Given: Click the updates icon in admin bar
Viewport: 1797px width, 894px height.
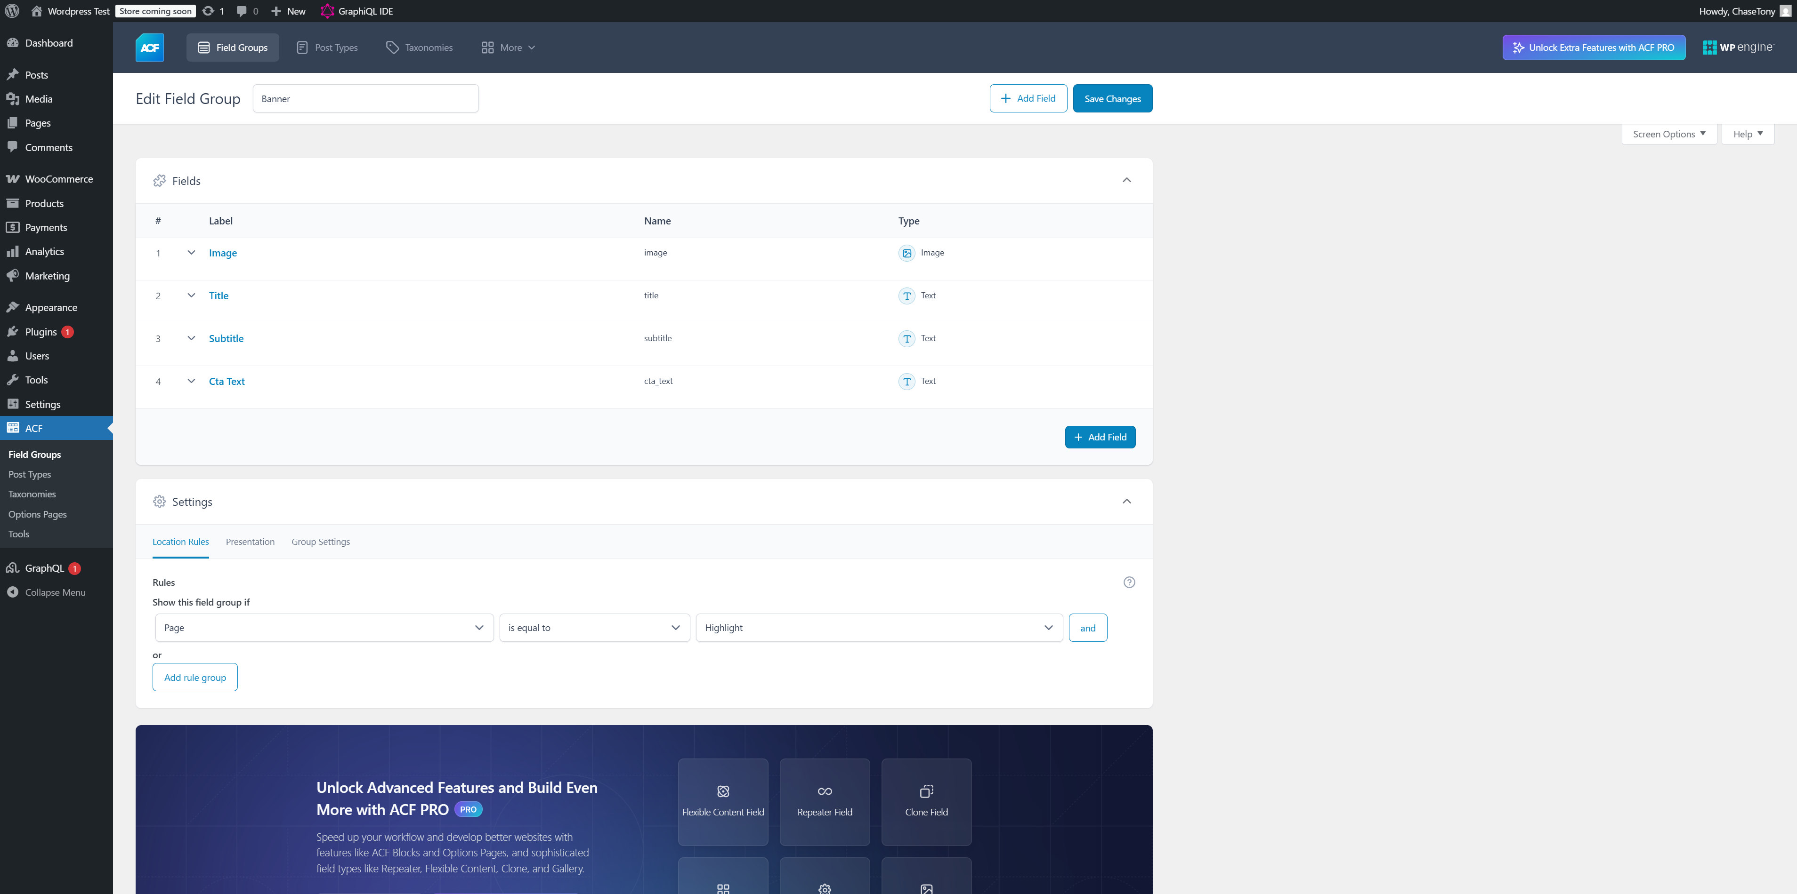Looking at the screenshot, I should point(209,11).
